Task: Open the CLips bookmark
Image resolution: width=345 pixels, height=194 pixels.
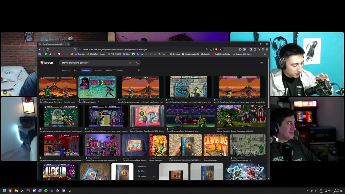Action: 127,54
